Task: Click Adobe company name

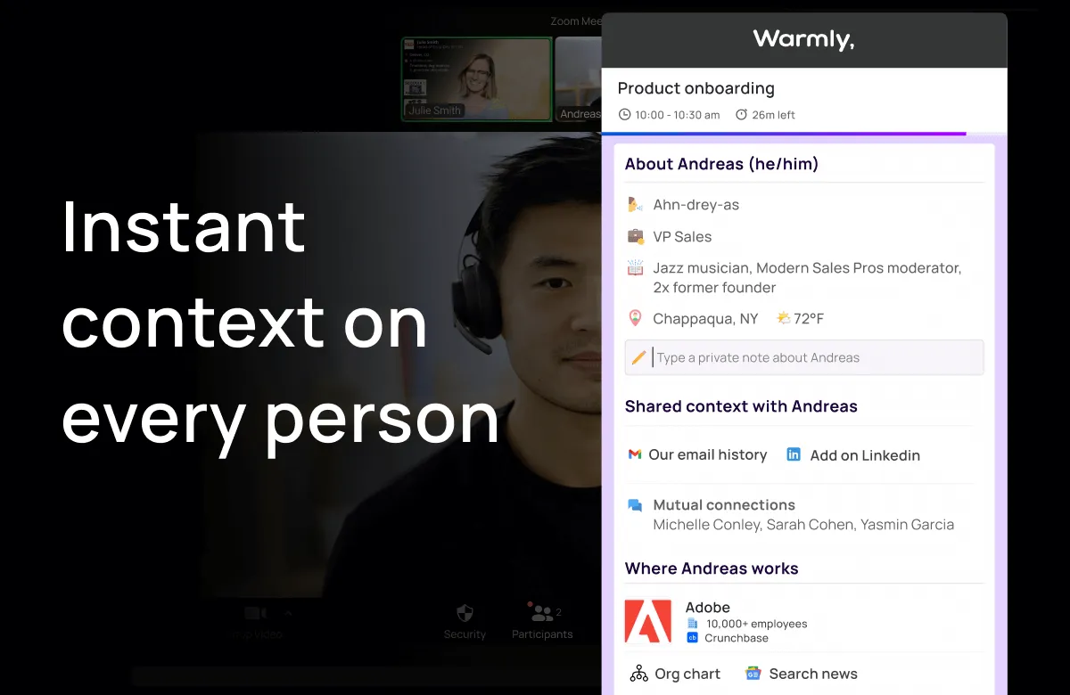Action: (708, 608)
